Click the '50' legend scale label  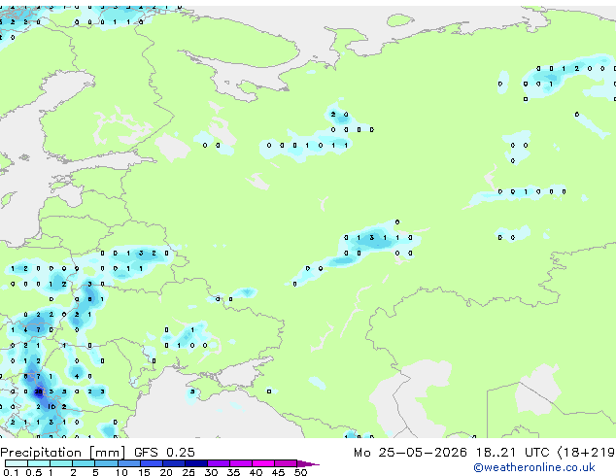point(301,472)
